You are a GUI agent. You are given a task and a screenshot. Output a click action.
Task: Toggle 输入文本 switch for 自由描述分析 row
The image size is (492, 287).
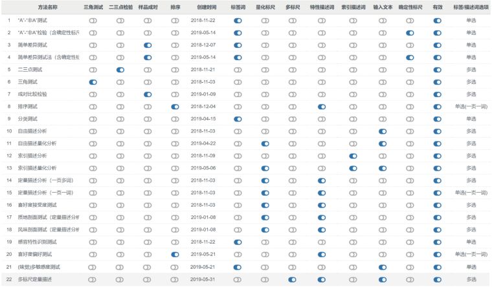tap(382, 131)
